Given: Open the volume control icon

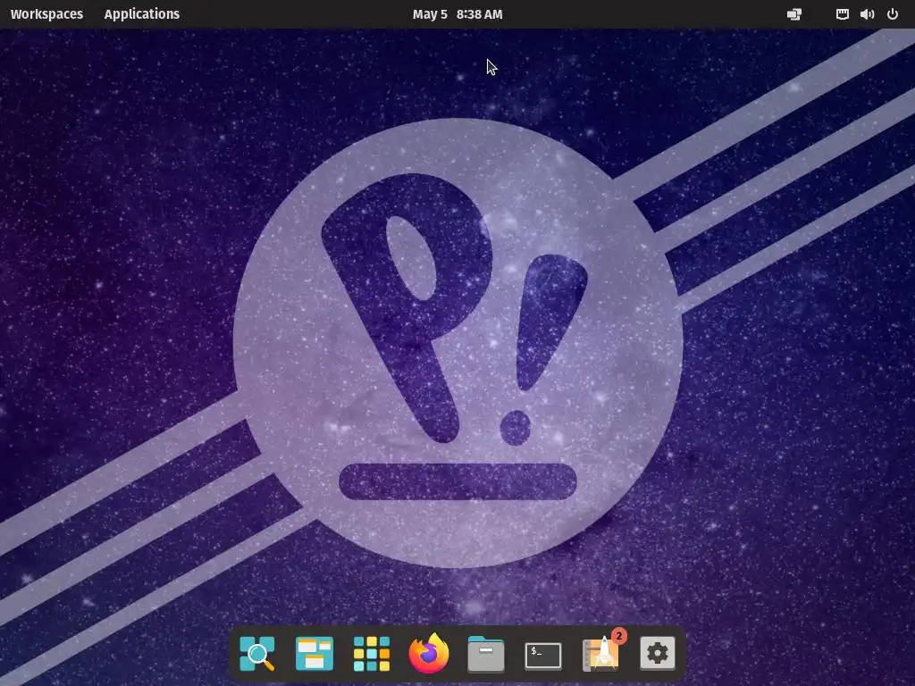Looking at the screenshot, I should pos(867,14).
